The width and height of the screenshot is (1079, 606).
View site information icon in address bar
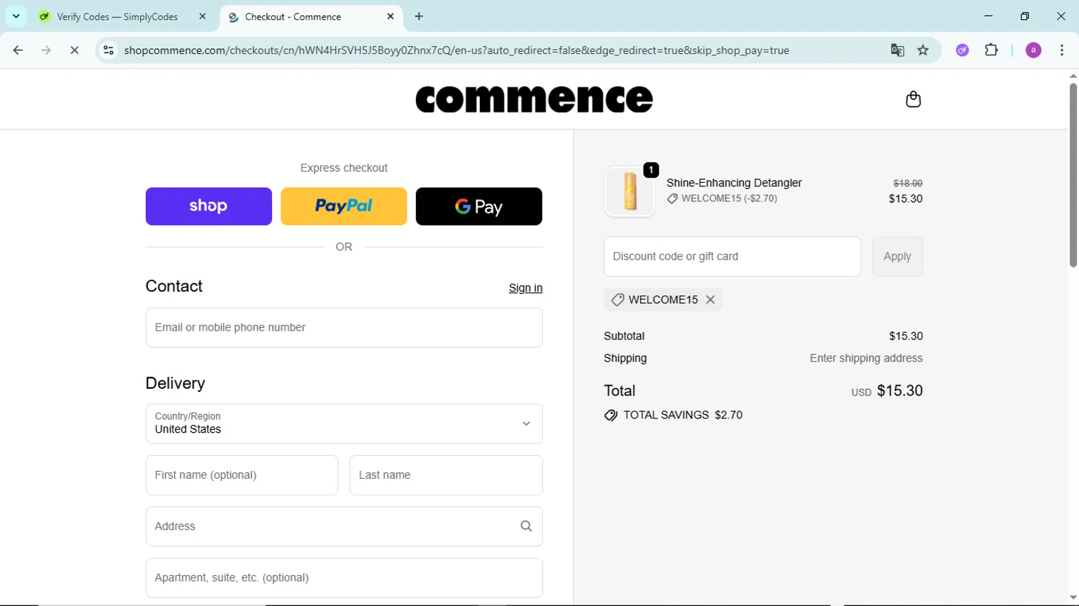coord(109,50)
